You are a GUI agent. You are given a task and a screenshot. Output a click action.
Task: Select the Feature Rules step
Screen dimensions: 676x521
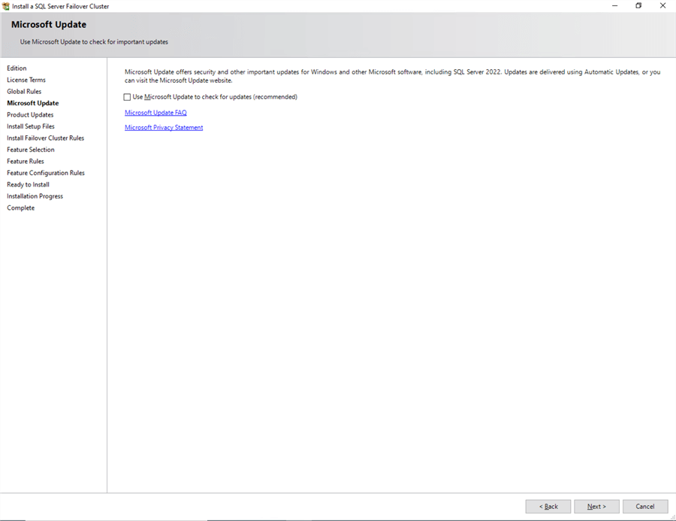[26, 162]
